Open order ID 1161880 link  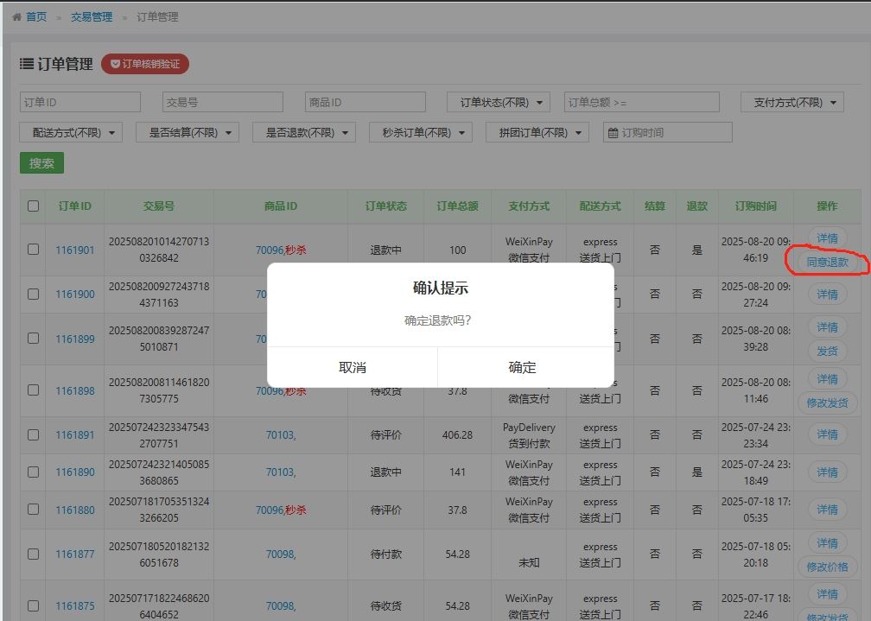[x=75, y=510]
